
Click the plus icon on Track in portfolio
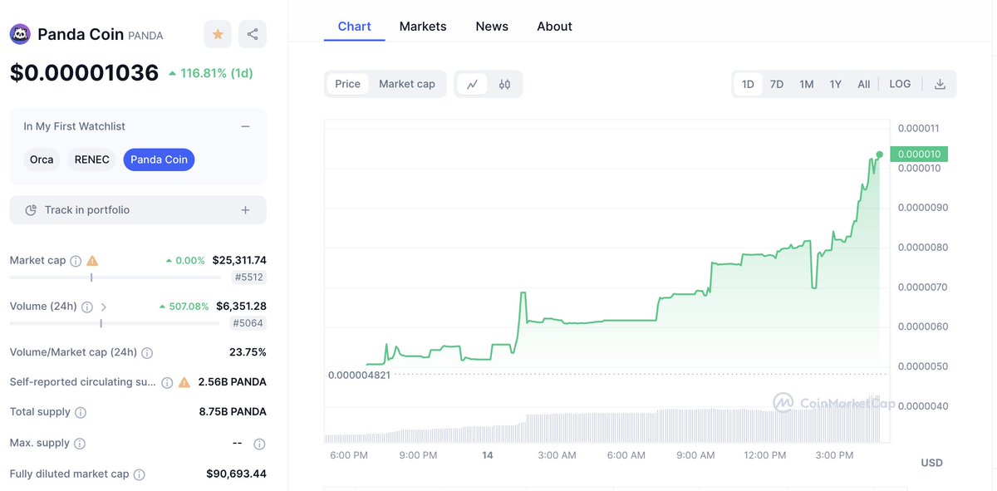coord(245,209)
